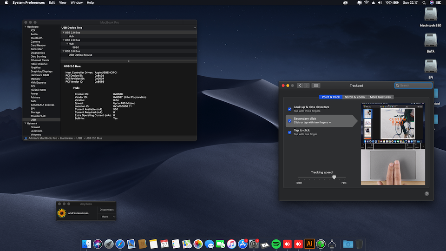Open Messages speech bubble icon in Dock
This screenshot has height=251, width=446.
tap(209, 244)
